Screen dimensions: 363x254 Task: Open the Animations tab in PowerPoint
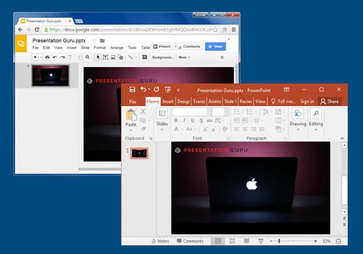click(215, 102)
